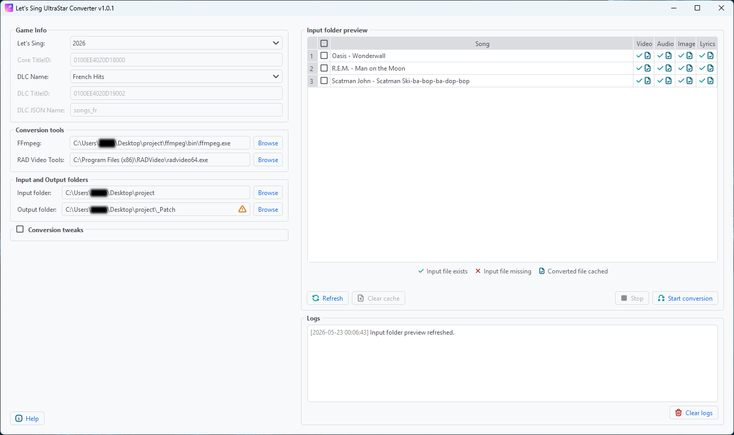Click the Song column header

pos(482,43)
